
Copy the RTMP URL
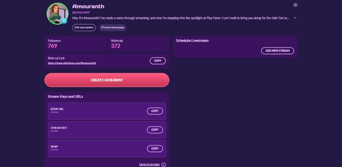[155, 111]
